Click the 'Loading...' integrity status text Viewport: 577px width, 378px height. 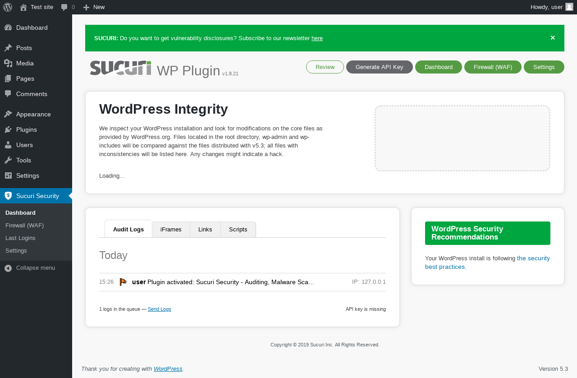(112, 175)
